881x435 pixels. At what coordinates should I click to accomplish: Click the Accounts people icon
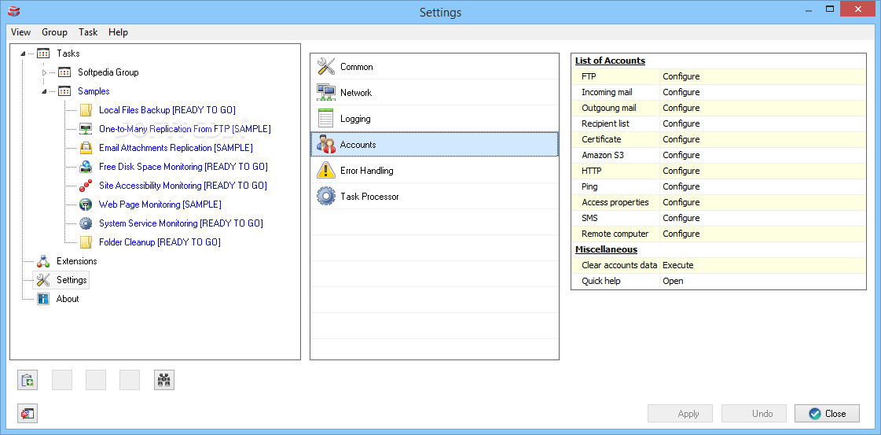point(326,145)
